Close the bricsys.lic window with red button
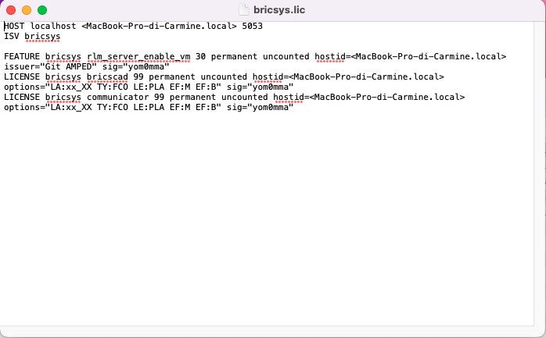 pyautogui.click(x=11, y=10)
